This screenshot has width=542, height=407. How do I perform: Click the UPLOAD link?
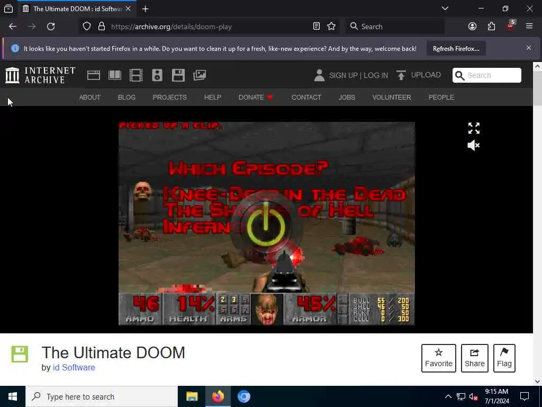pos(426,75)
